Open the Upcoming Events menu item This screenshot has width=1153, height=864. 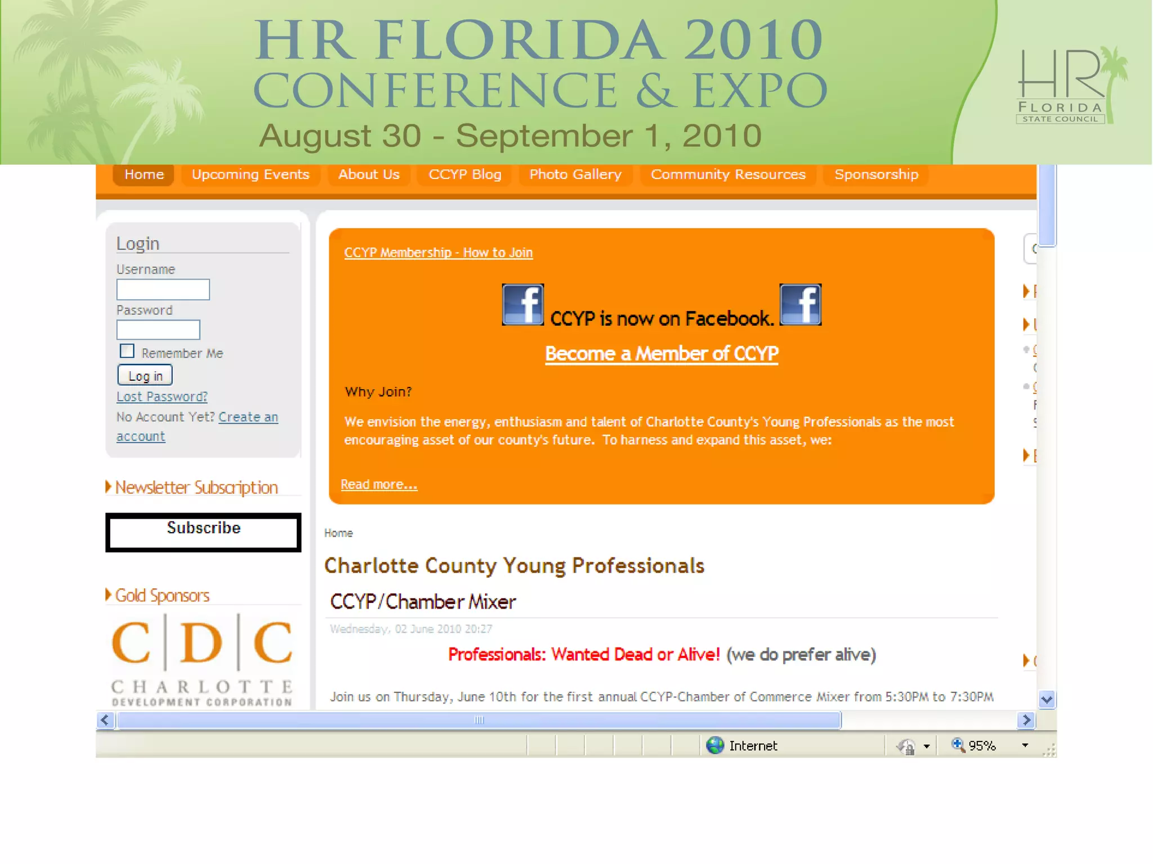[x=251, y=174]
